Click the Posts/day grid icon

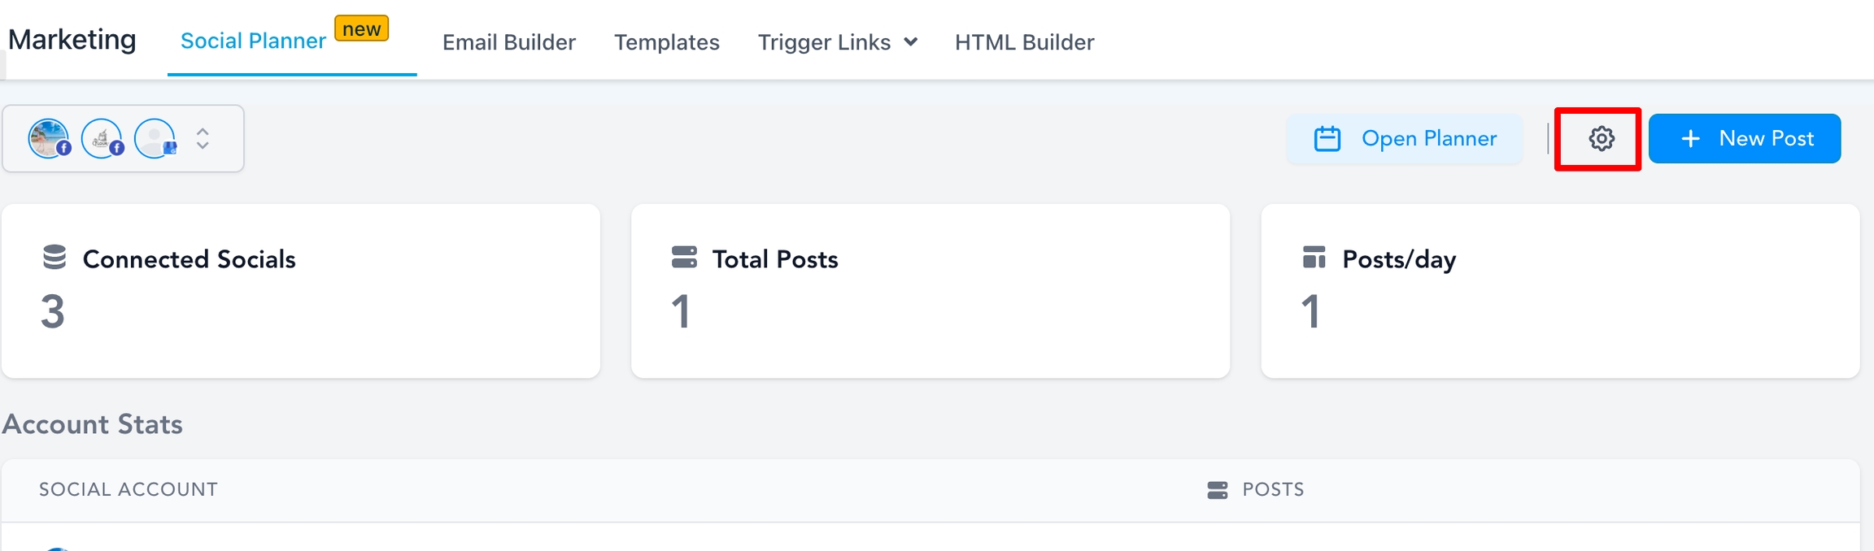tap(1316, 258)
